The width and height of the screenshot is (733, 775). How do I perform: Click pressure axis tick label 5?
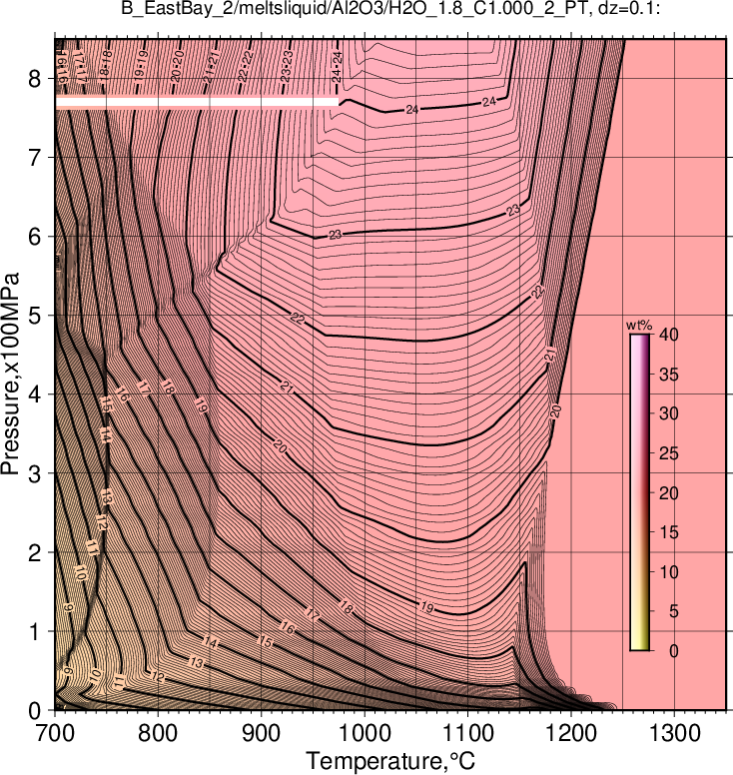pyautogui.click(x=35, y=316)
